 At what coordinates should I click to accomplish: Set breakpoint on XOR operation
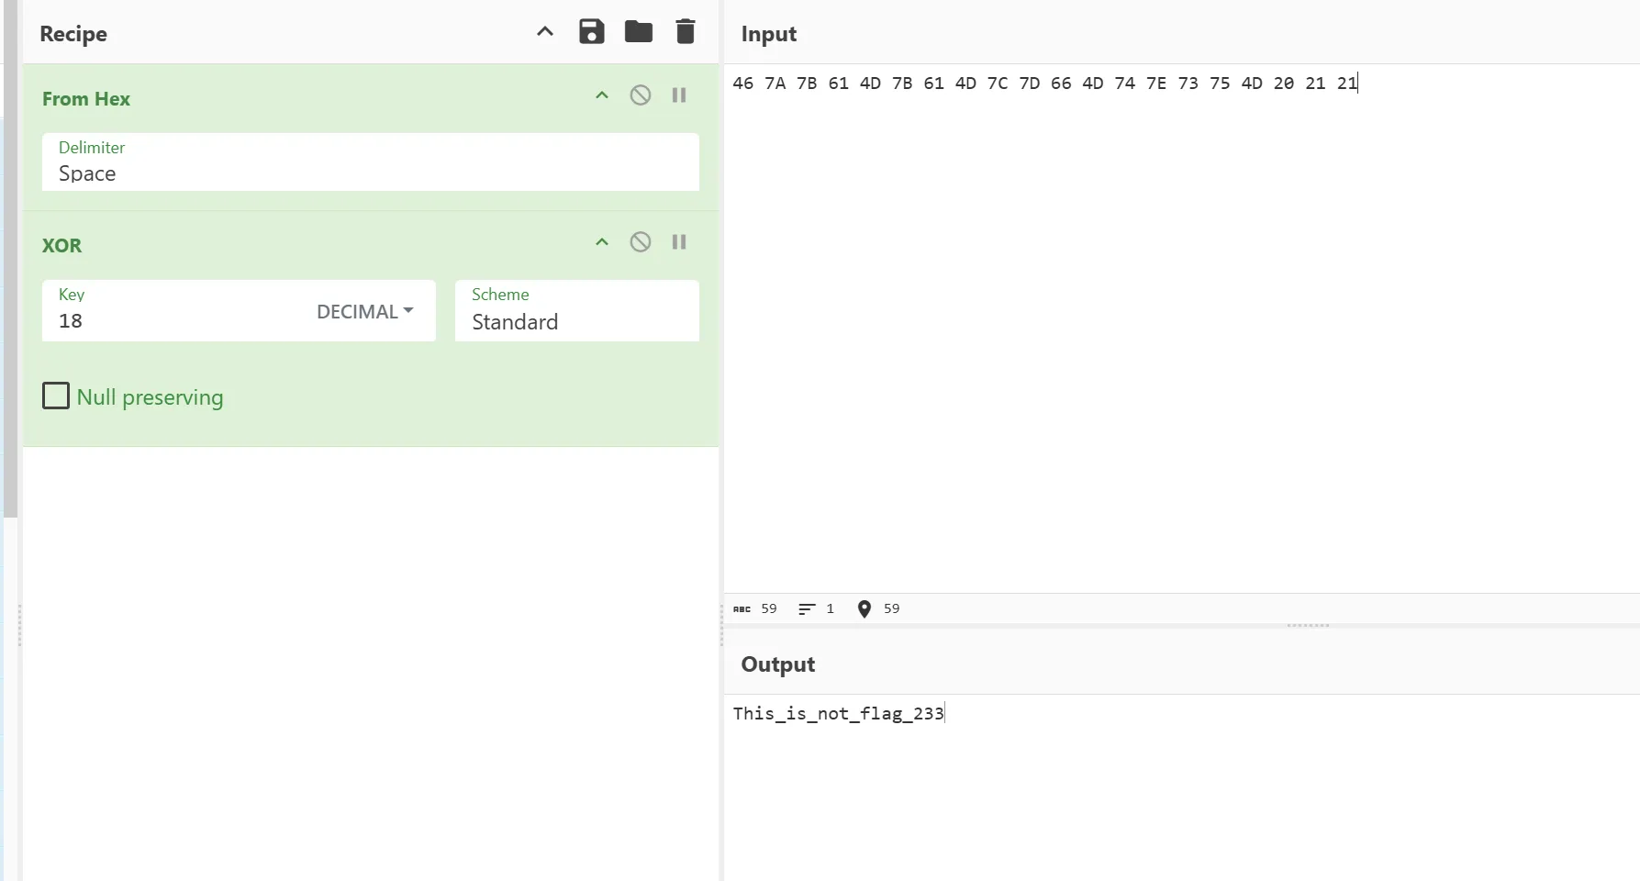tap(679, 242)
